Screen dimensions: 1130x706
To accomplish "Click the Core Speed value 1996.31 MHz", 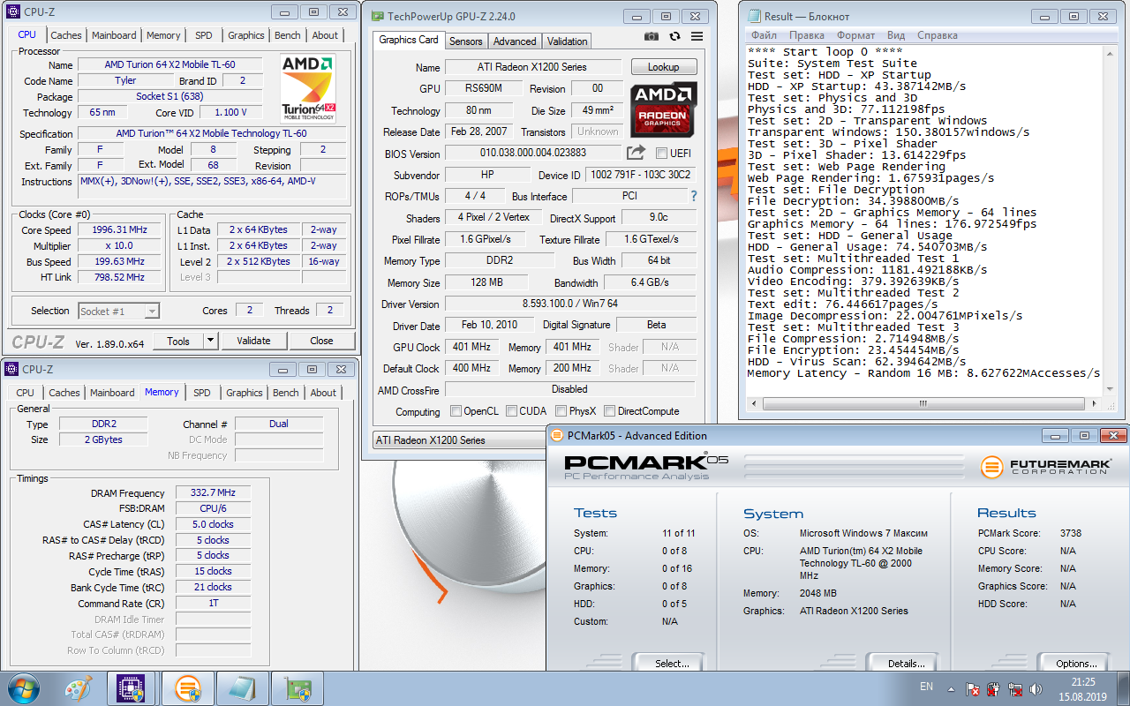I will click(x=119, y=229).
